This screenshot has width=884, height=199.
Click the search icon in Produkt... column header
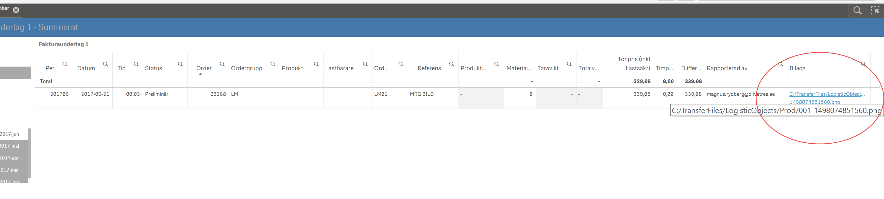497,64
